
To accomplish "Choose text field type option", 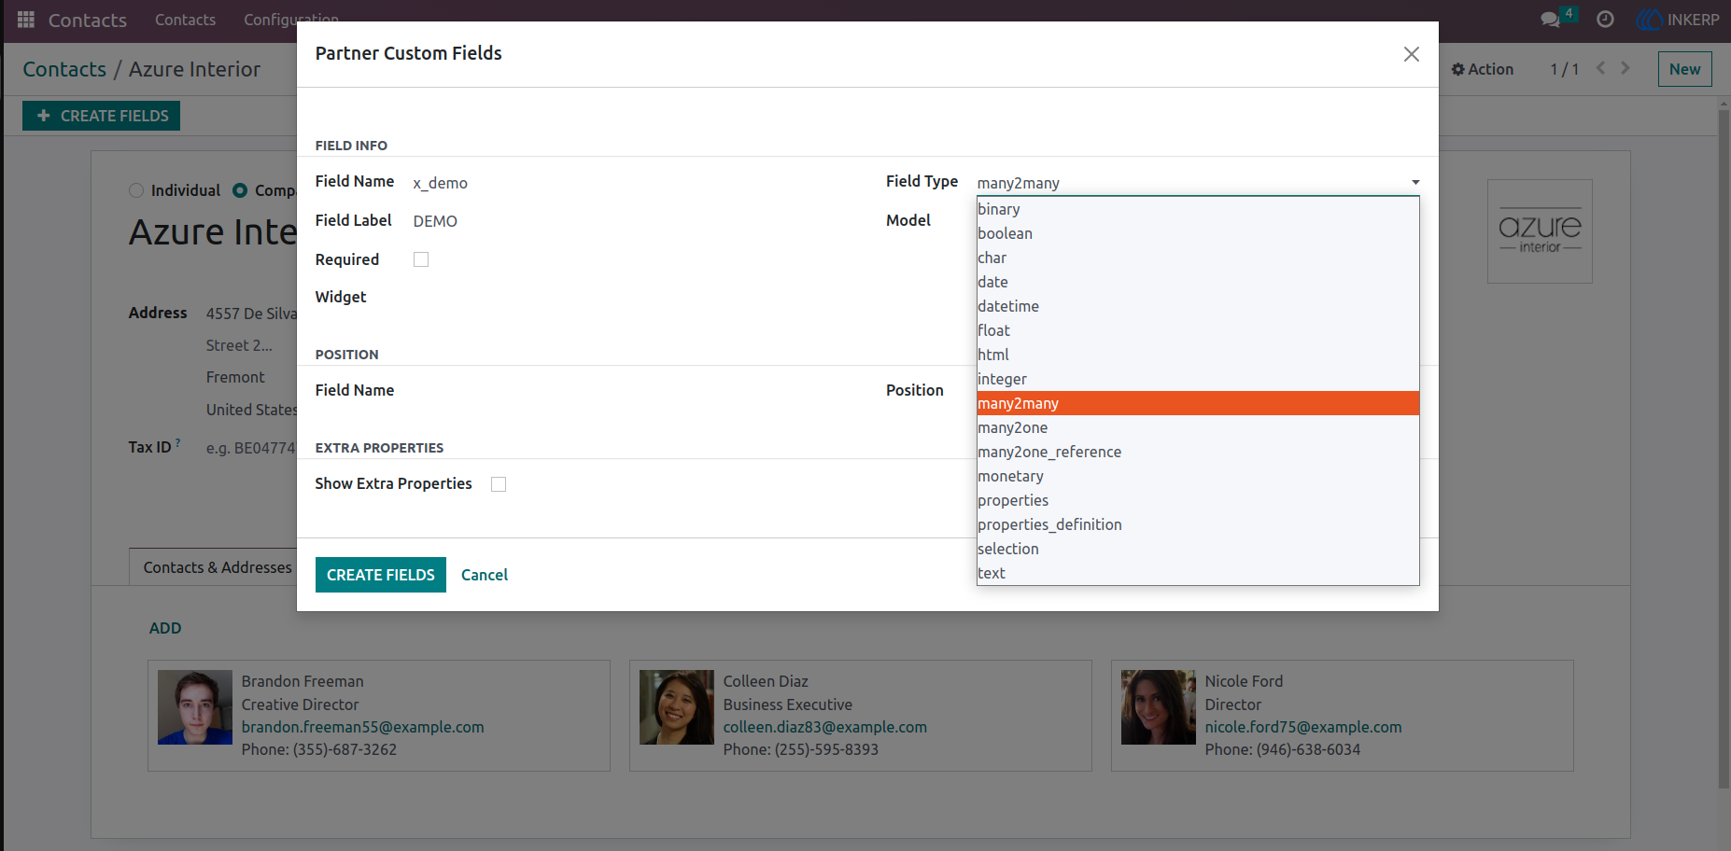I will coord(1198,573).
